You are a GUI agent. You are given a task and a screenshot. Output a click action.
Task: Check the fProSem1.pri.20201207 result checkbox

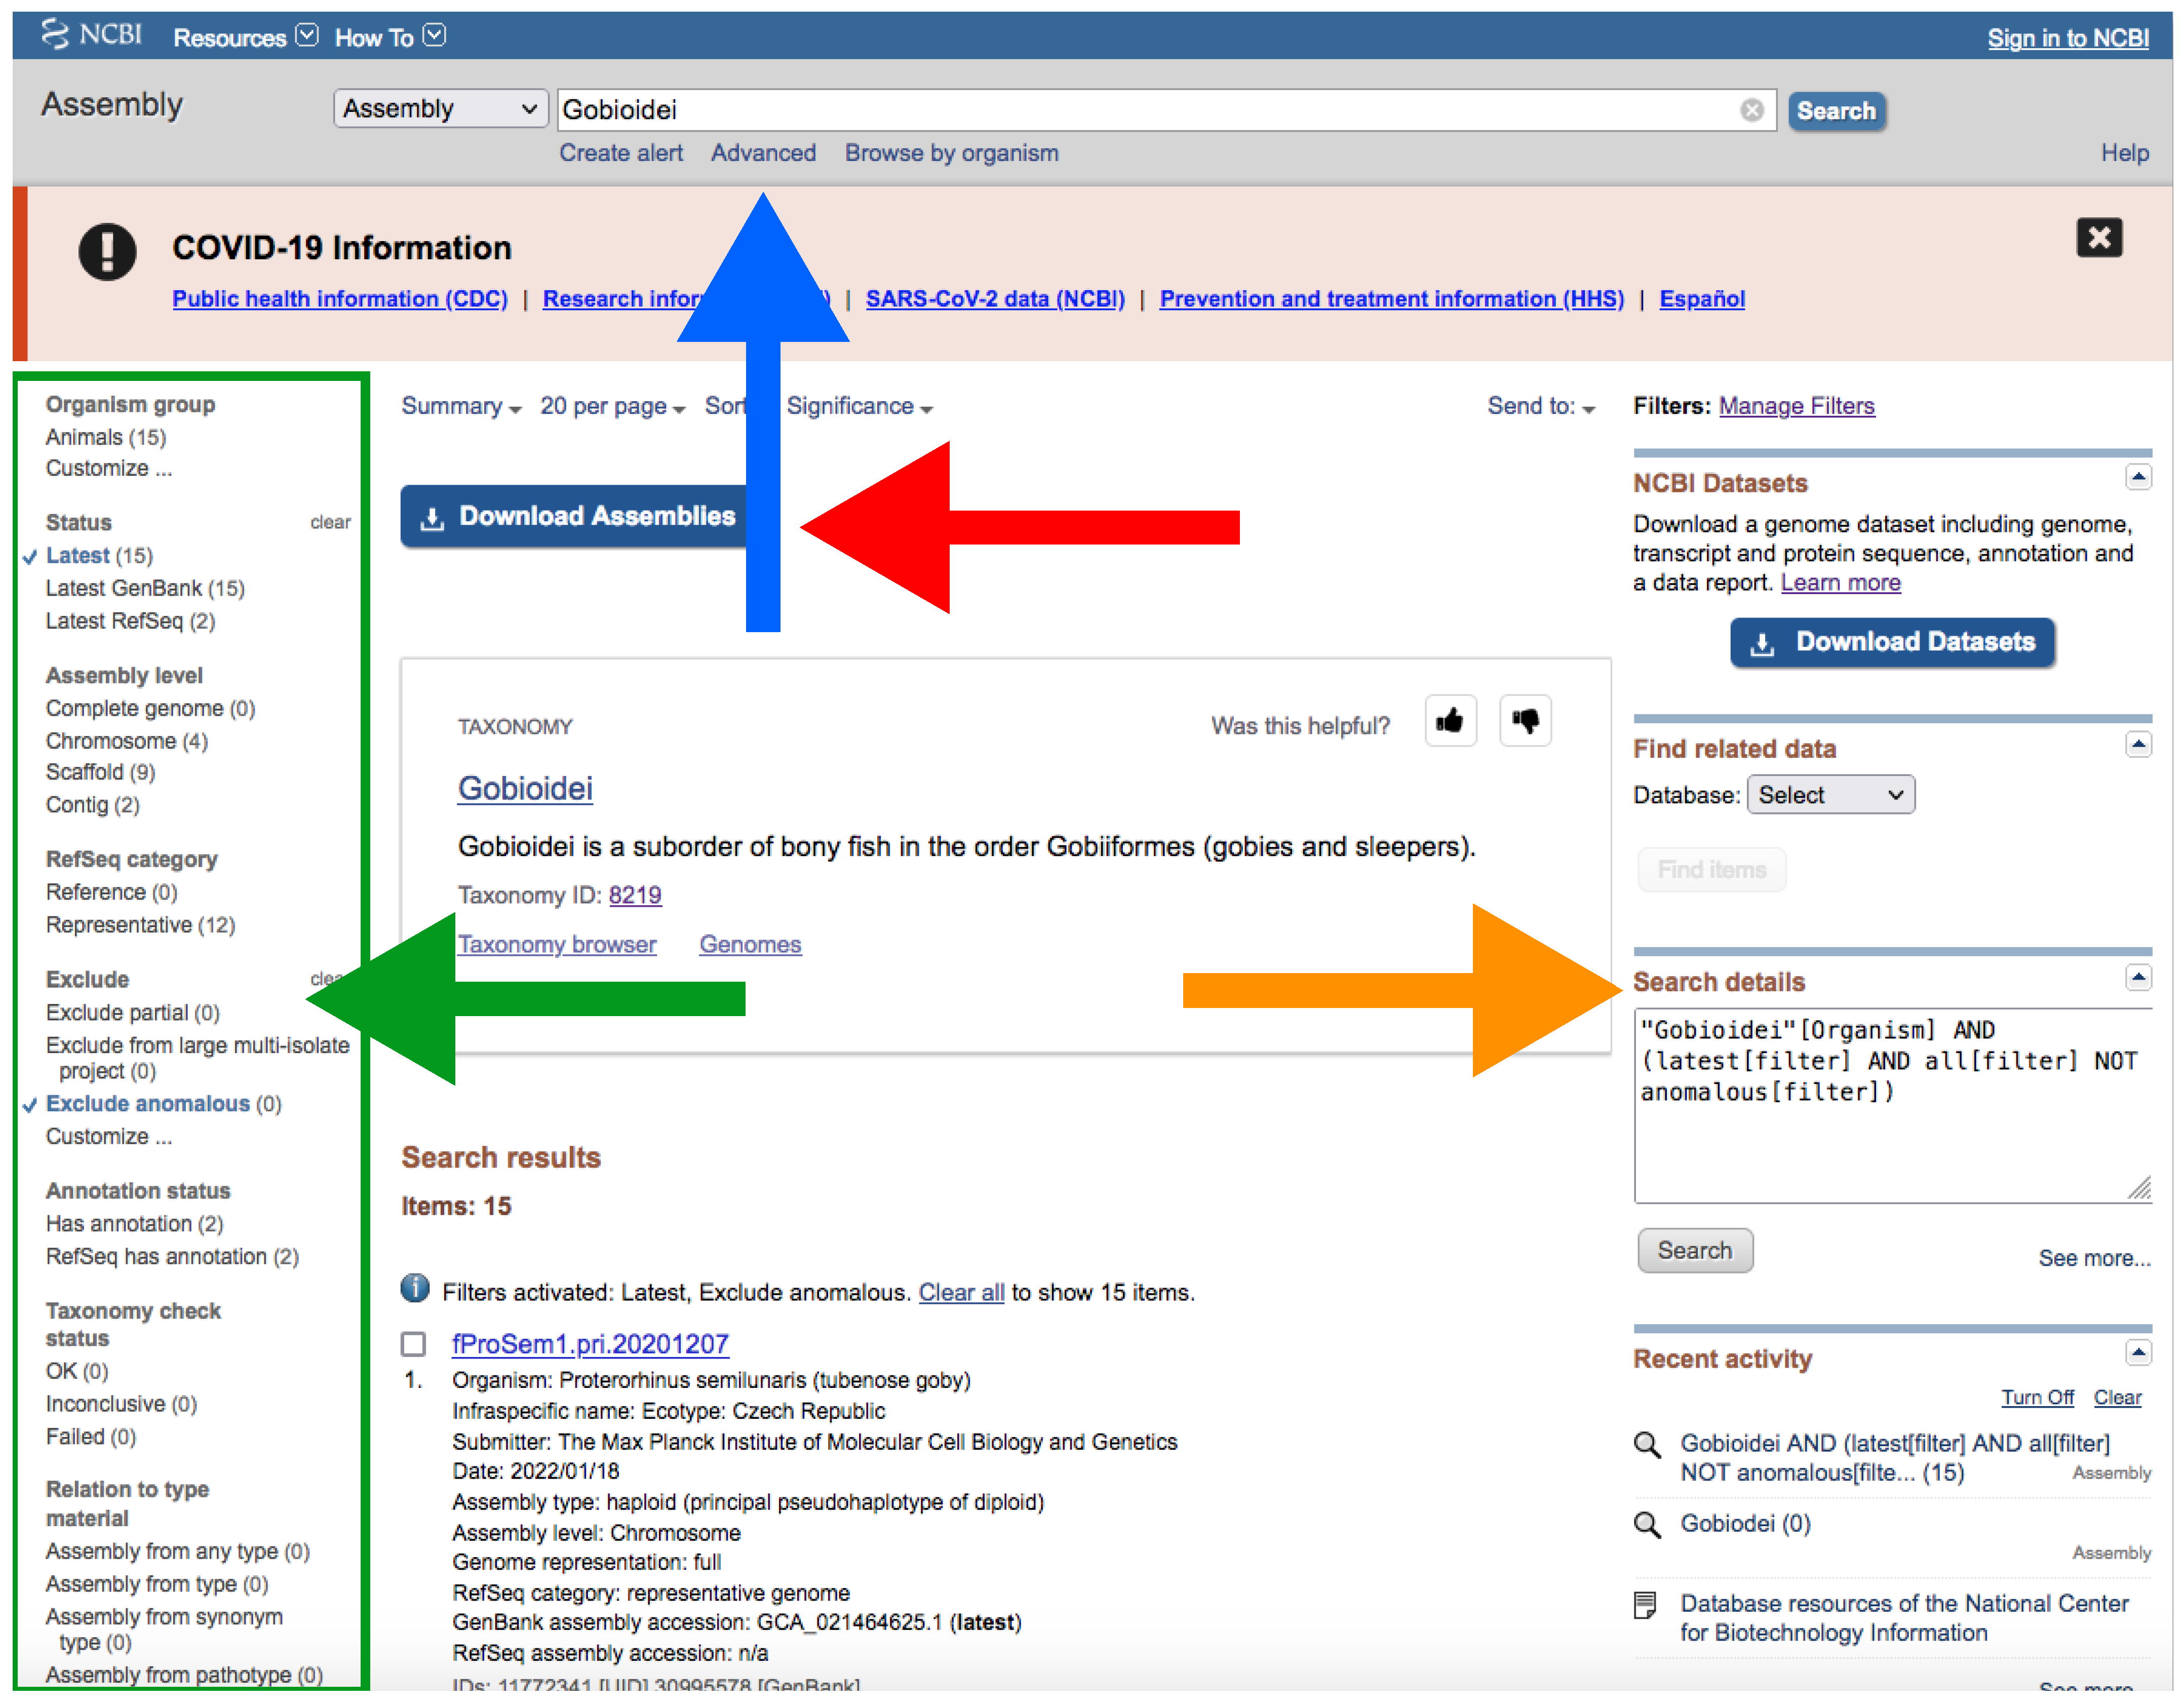click(x=413, y=1344)
